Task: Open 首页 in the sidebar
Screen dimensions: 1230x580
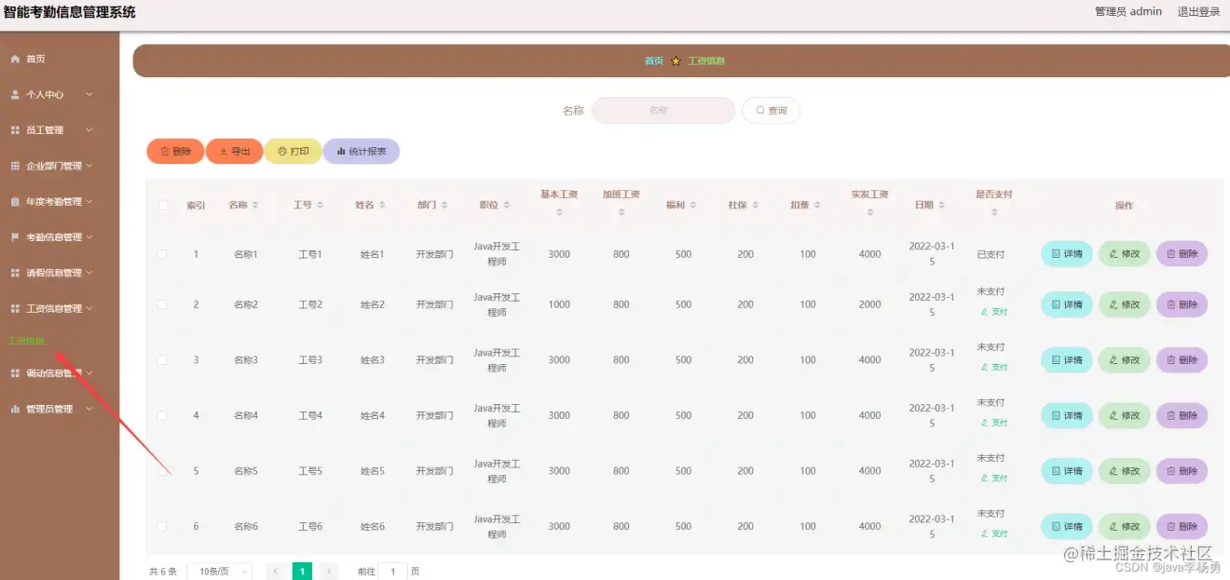Action: pyautogui.click(x=34, y=59)
